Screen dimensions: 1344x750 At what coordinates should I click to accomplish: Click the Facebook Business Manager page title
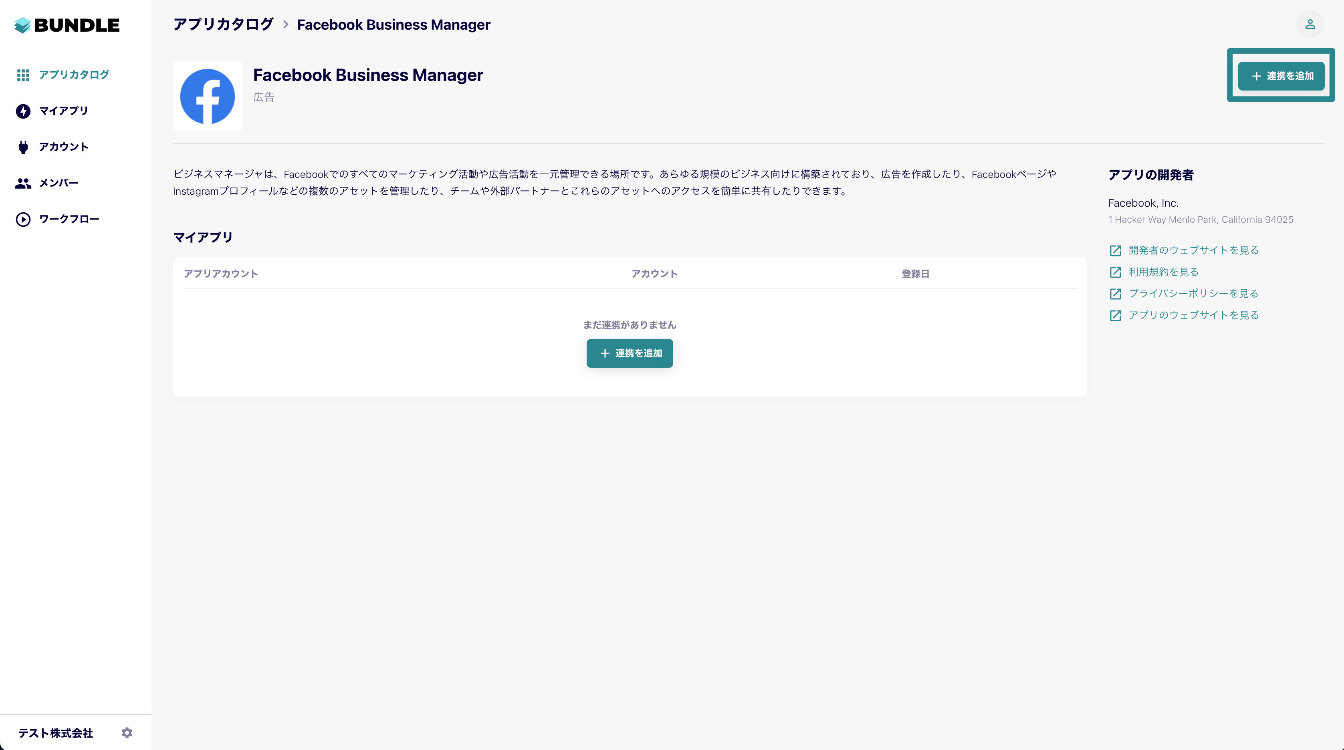(x=368, y=75)
